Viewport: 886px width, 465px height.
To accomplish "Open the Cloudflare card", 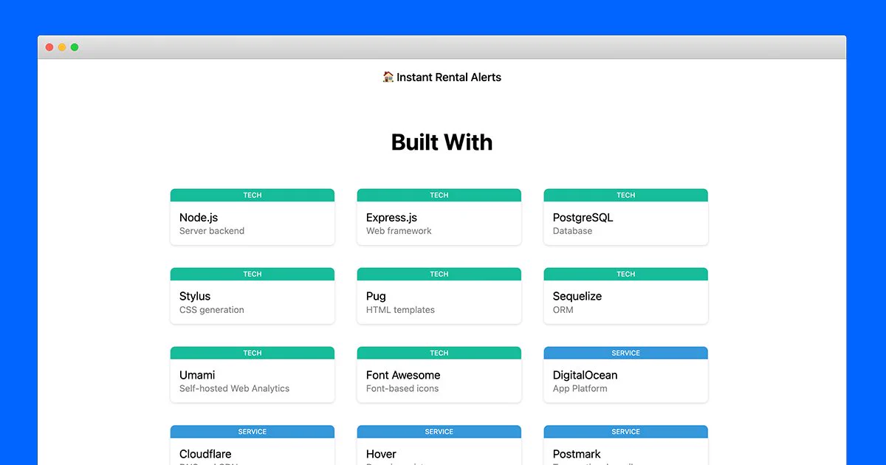I will (x=253, y=445).
